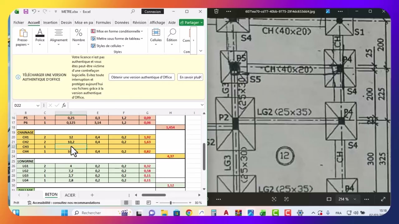Open the Formules ribbon tab
Image resolution: width=399 pixels, height=224 pixels.
coord(103,22)
